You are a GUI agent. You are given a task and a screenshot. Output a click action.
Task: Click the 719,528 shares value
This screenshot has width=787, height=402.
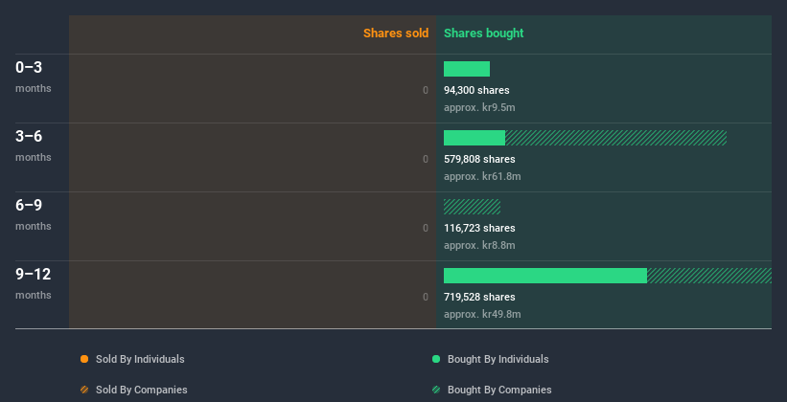(x=479, y=297)
